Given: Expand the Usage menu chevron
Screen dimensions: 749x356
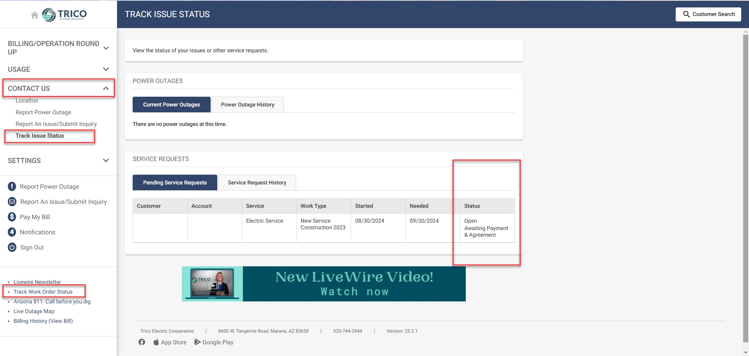Looking at the screenshot, I should tap(106, 69).
